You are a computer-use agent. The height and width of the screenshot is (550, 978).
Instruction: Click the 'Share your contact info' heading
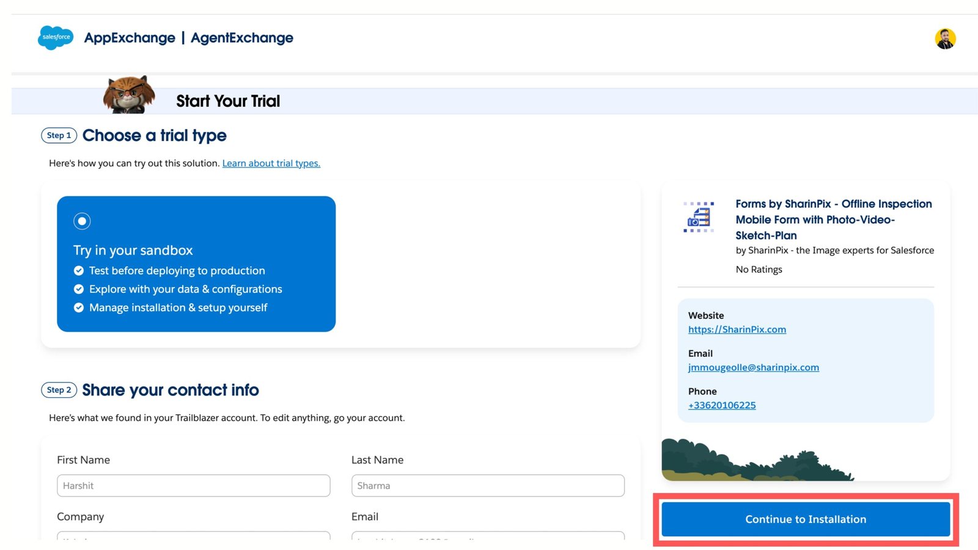[171, 390]
